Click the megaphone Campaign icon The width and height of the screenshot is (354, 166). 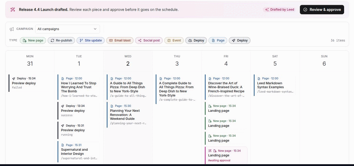(12, 29)
